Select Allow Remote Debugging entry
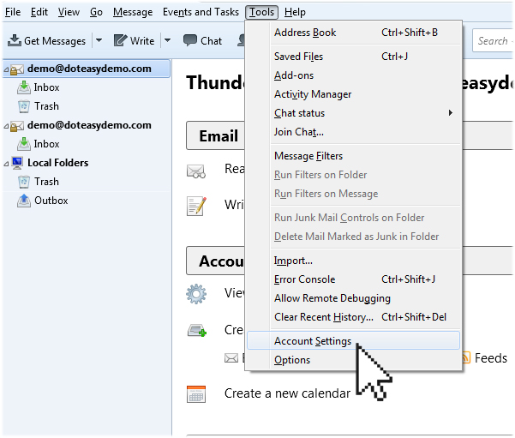 click(353, 298)
